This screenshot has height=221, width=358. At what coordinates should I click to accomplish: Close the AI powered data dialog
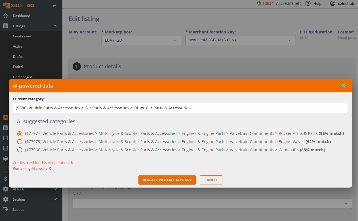(x=343, y=86)
